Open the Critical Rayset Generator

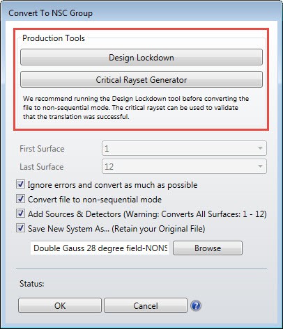(141, 79)
